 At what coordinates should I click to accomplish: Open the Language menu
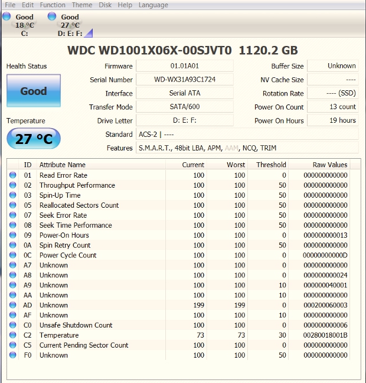[x=153, y=5]
